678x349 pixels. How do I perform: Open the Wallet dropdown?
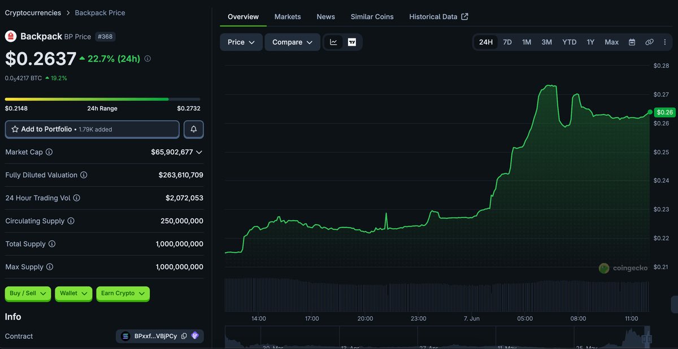73,293
